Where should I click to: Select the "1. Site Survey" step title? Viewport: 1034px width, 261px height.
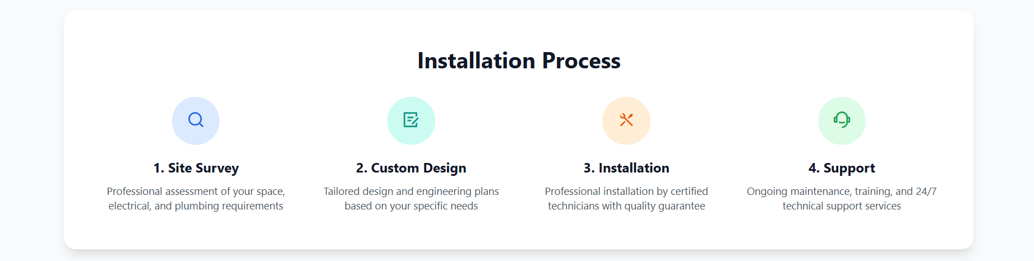click(196, 168)
